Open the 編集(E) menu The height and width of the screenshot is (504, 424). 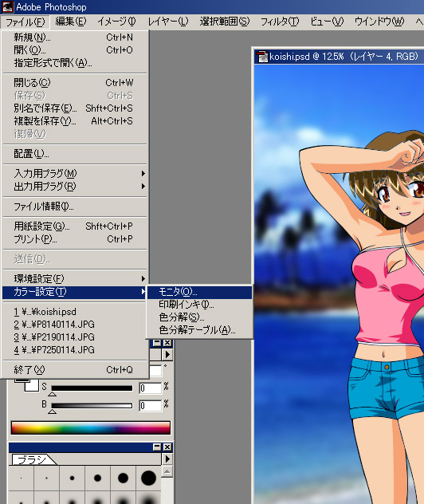click(71, 22)
